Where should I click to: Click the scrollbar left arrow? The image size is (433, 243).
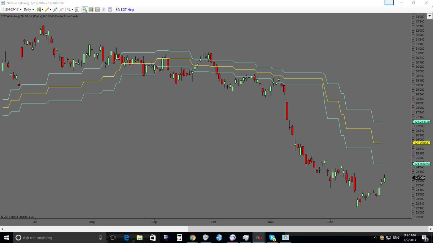3,229
